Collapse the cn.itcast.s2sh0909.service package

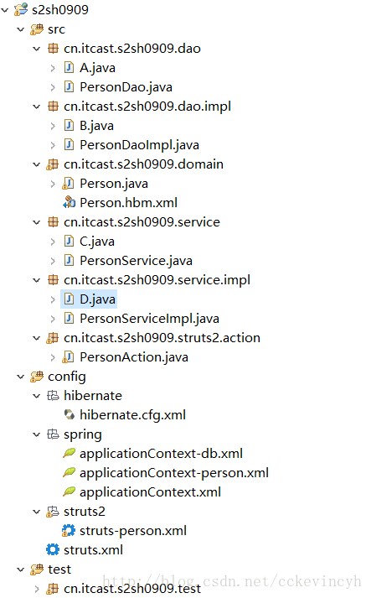coord(37,222)
